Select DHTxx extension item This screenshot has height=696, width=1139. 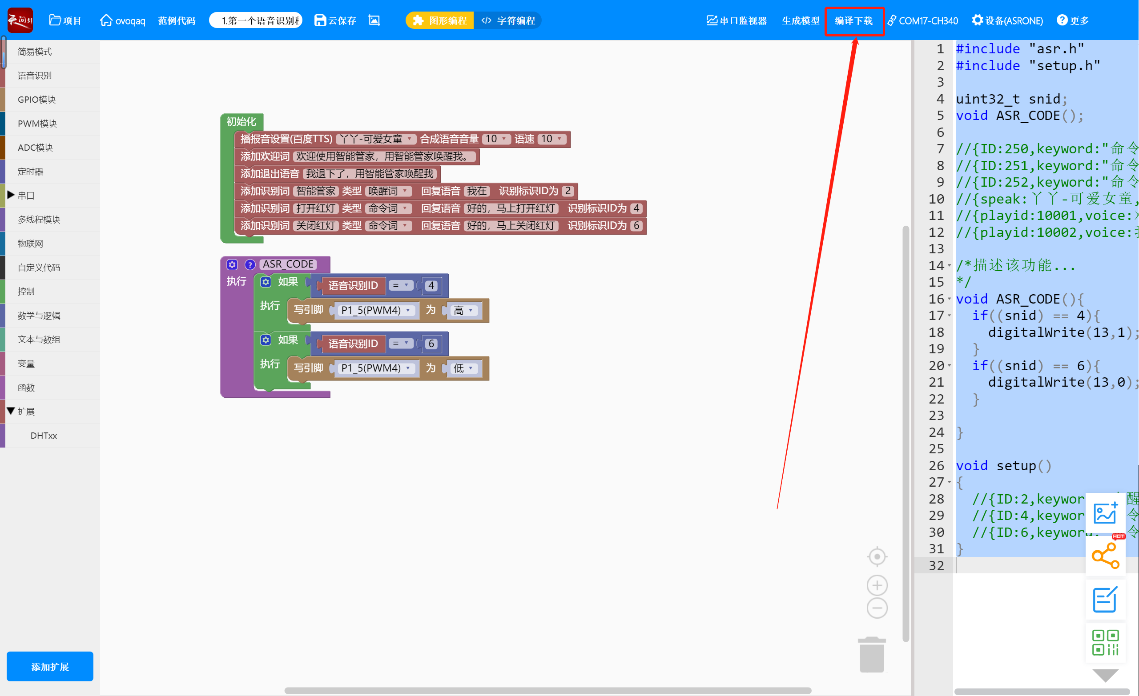[50, 436]
